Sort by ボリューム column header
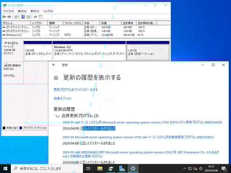Screen dimensions: 231x173 pyautogui.click(x=16, y=23)
